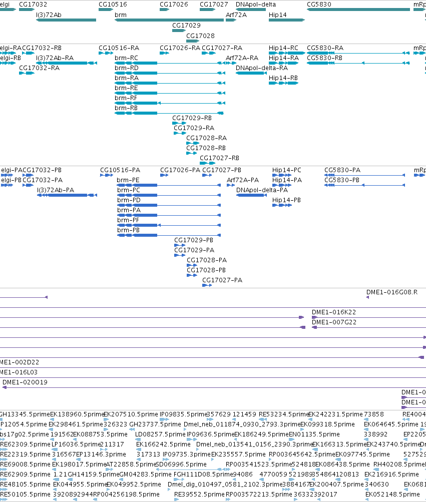Click the Hip14-PB protein label
This screenshot has height=502, width=426.
[x=286, y=200]
